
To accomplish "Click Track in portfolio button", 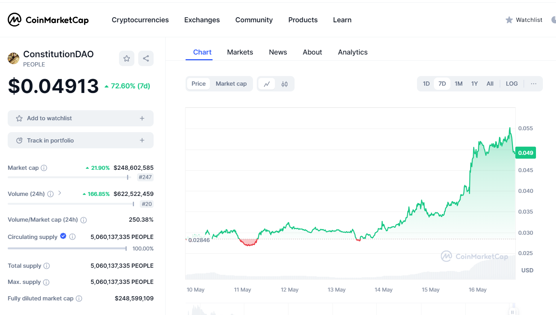I will (x=80, y=141).
